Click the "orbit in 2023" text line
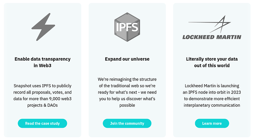Viewport: 255px width, 140px height. click(x=212, y=92)
